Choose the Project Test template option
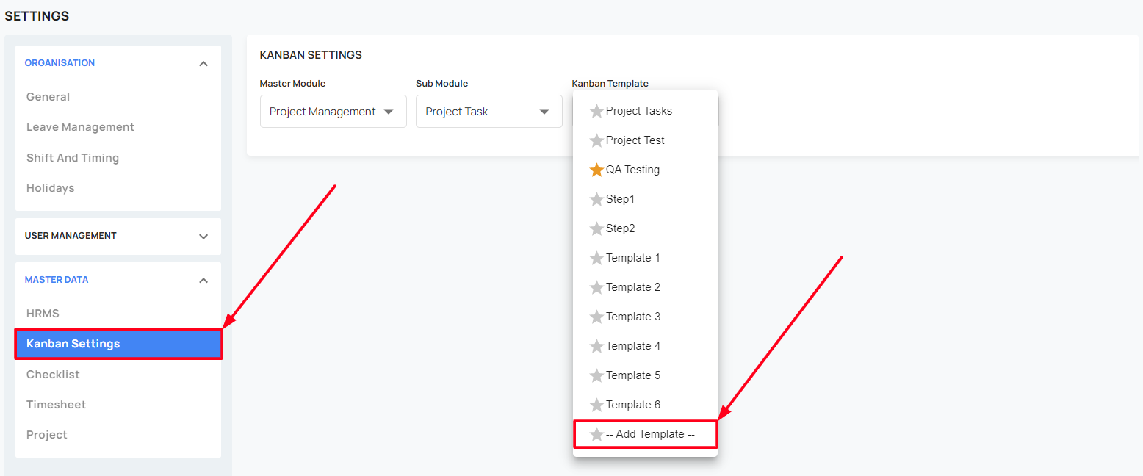This screenshot has height=476, width=1143. 645,140
